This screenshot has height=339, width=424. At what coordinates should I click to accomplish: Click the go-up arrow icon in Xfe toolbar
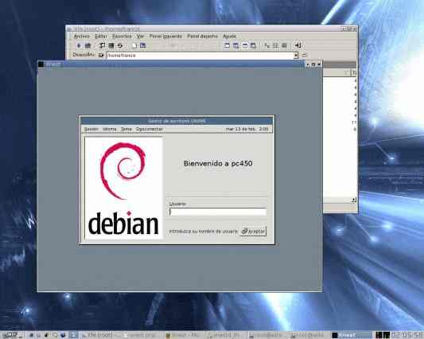(x=79, y=45)
